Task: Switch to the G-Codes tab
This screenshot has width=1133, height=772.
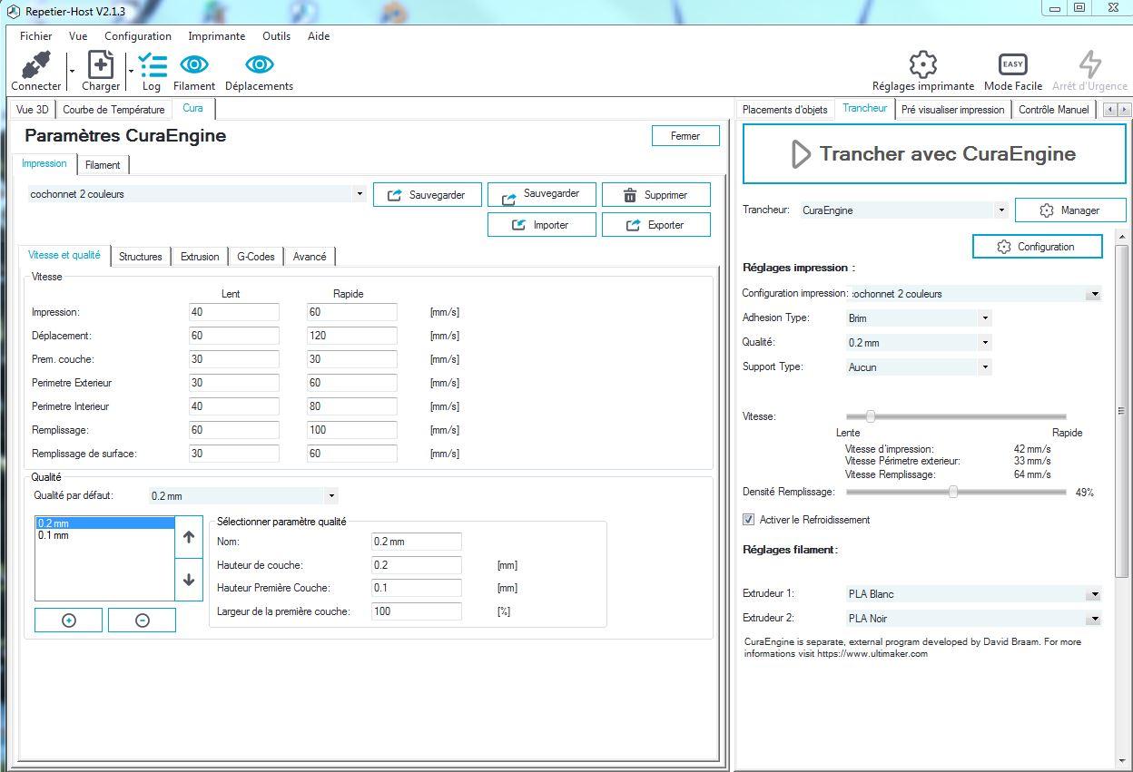Action: (256, 257)
